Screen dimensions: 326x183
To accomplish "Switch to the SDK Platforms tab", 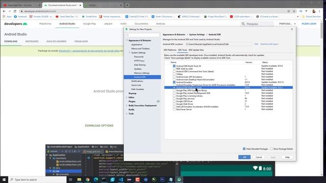I will (170, 50).
